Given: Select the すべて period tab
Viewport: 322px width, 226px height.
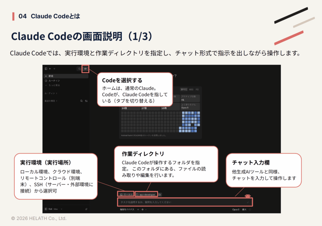Looking at the screenshot, I should pyautogui.click(x=184, y=89).
